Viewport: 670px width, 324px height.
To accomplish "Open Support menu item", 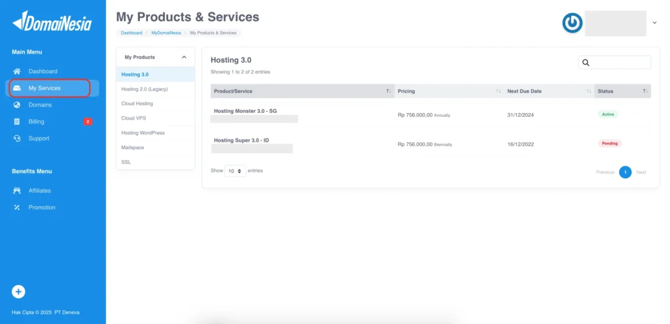I will 39,138.
